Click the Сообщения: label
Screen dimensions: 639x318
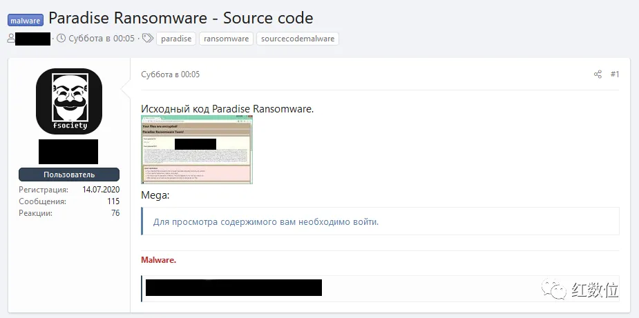pyautogui.click(x=42, y=201)
